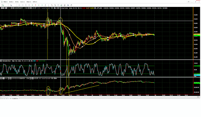The height and width of the screenshot is (117, 201).
Task: Select the workspace tab at the bottom left
Action: pos(14,98)
